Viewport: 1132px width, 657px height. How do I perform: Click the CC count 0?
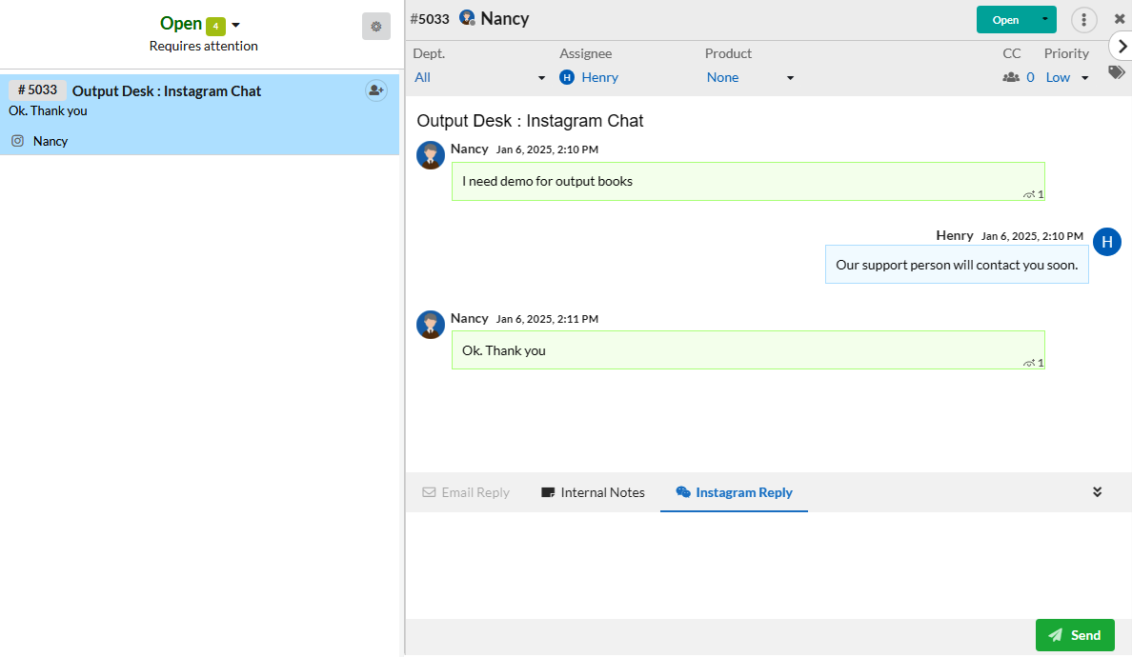pyautogui.click(x=1030, y=77)
